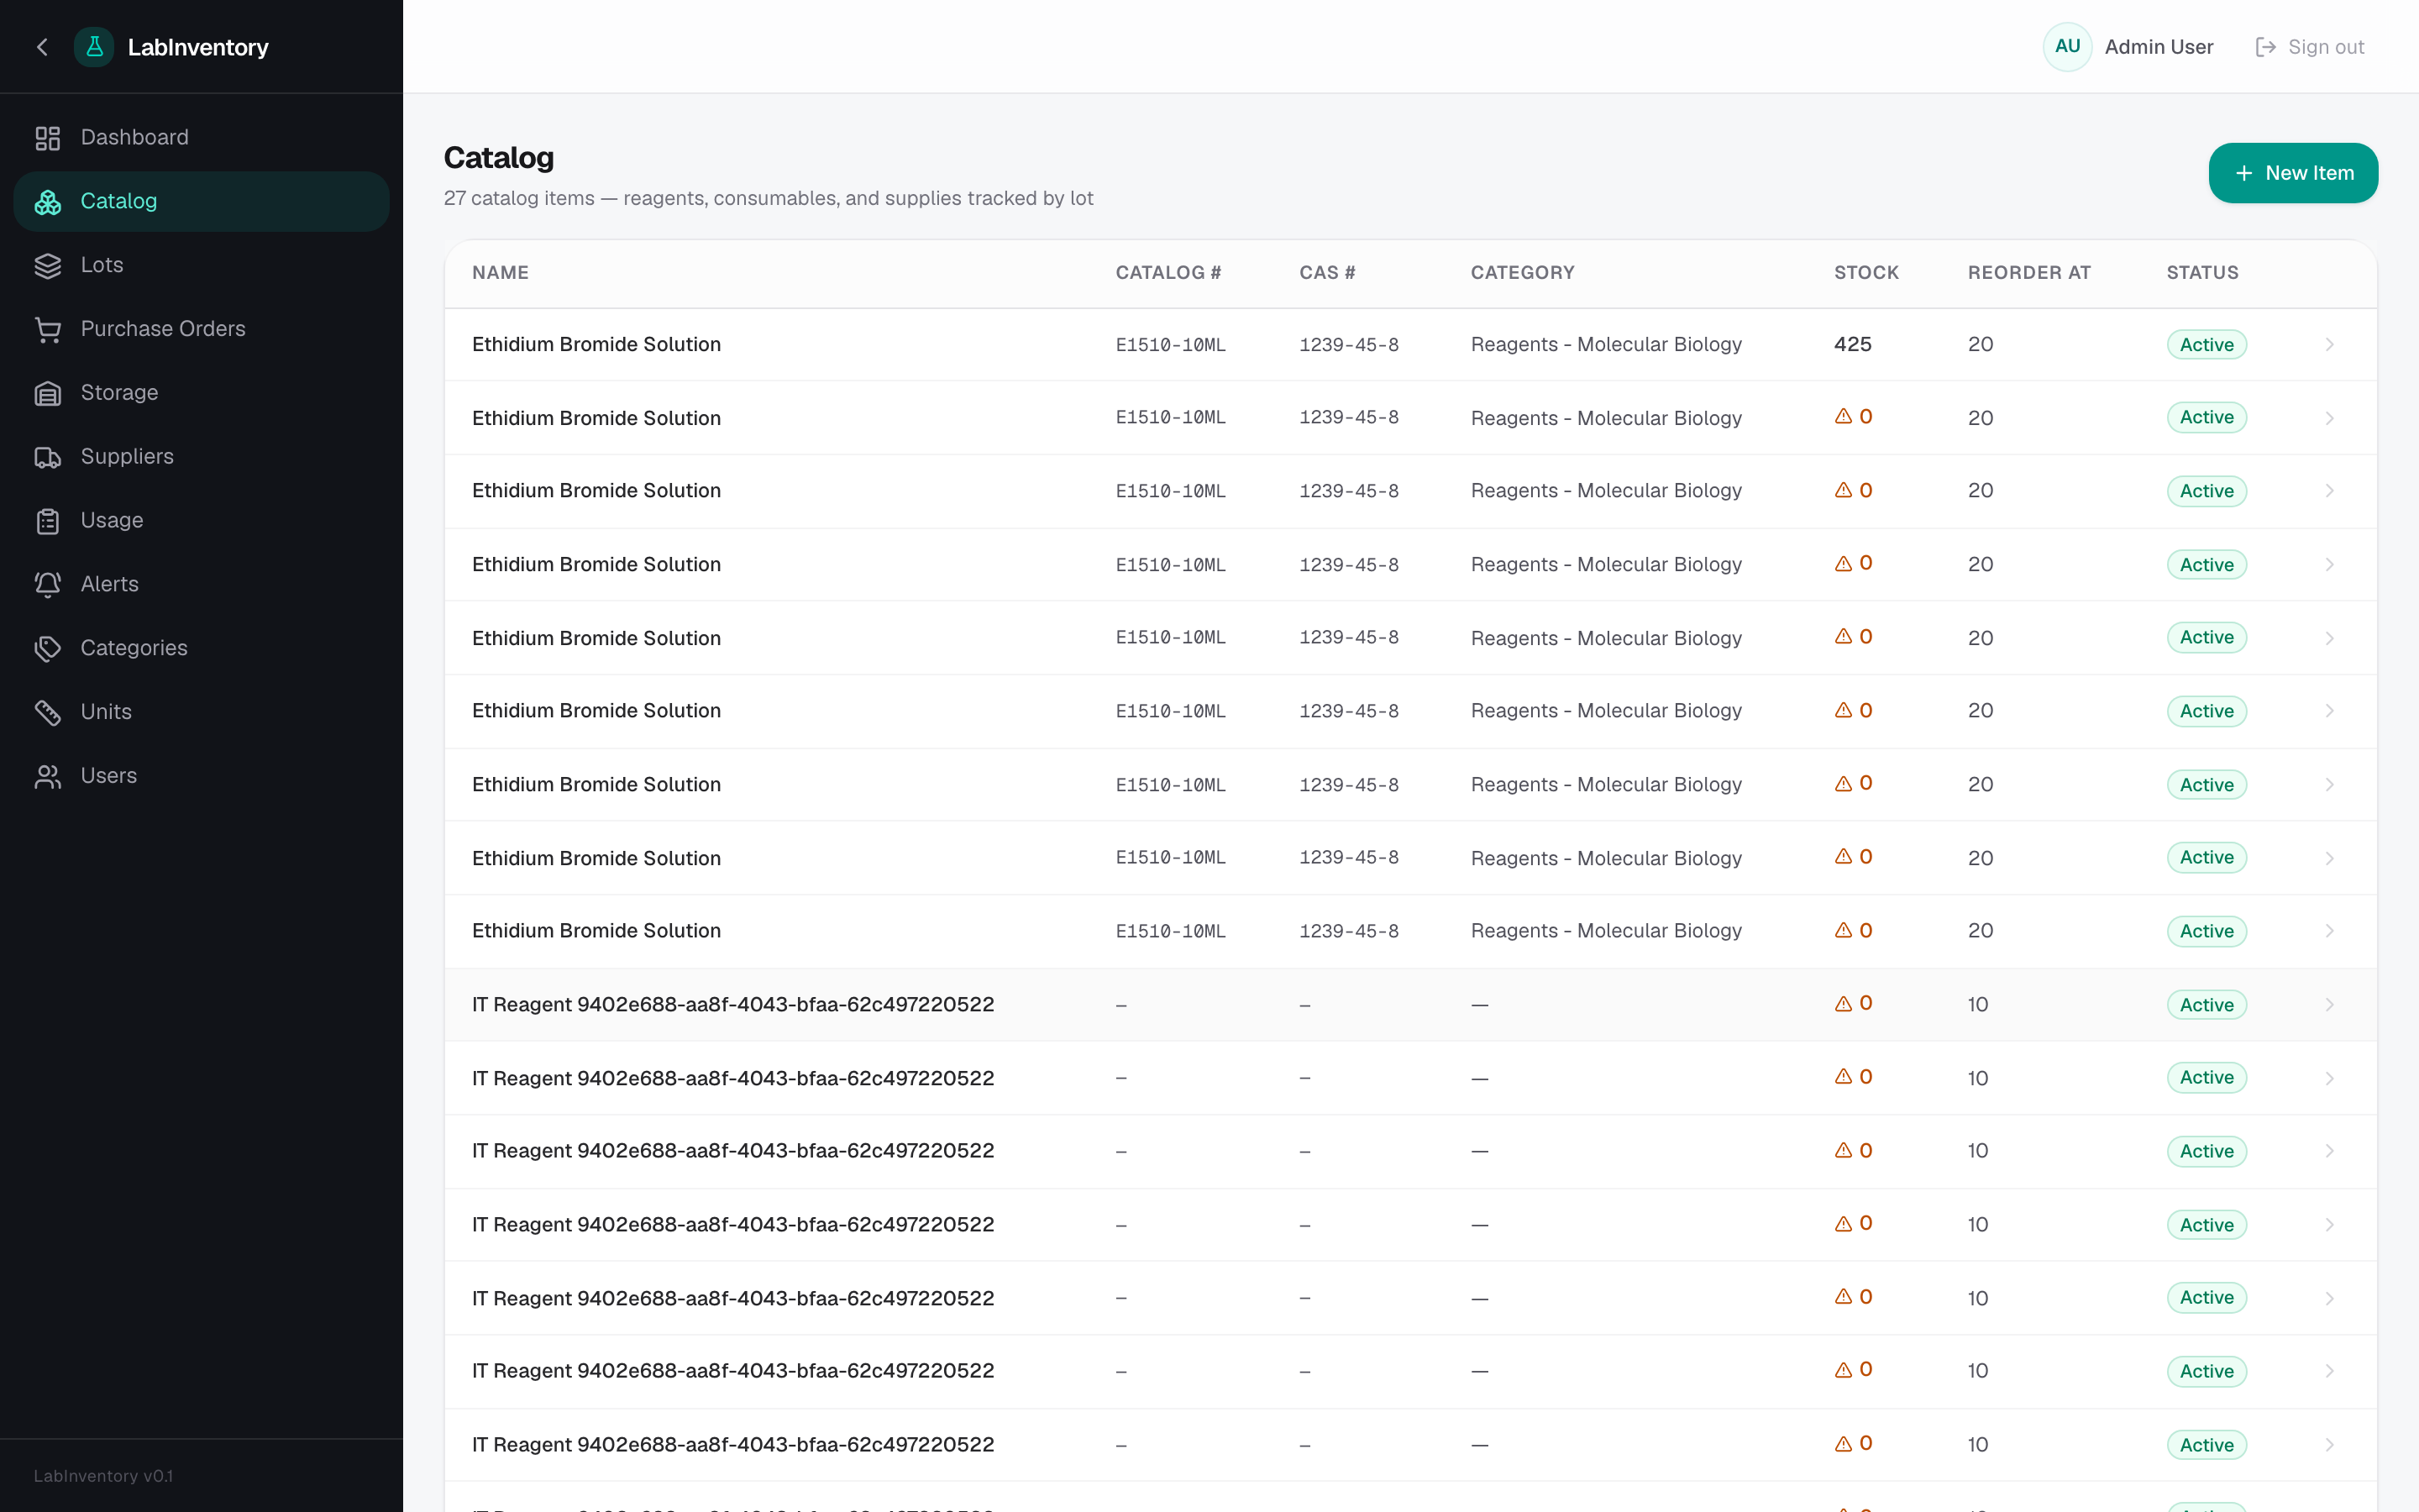Click the Catalog cubes icon
This screenshot has height=1512, width=2419.
[x=48, y=202]
